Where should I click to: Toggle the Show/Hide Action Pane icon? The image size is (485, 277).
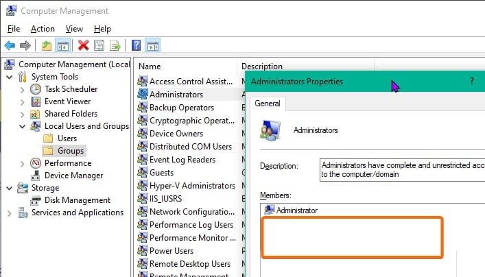coord(152,46)
